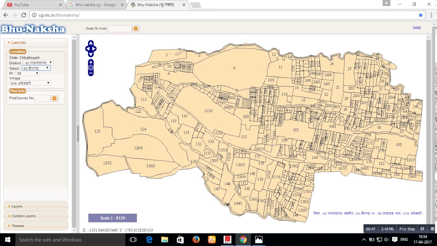Pan the map up with arrow control
Viewport: 437px width, 246px height.
pyautogui.click(x=91, y=43)
